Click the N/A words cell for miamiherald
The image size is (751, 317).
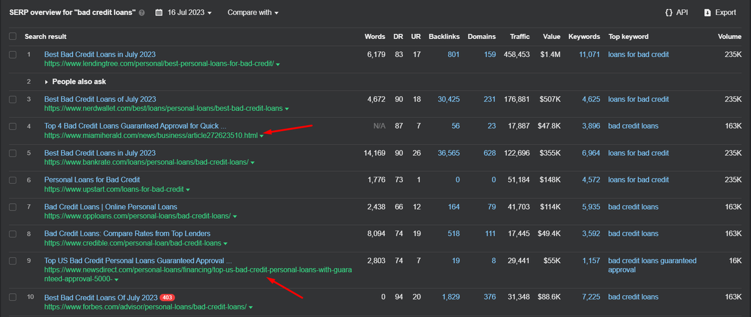pyautogui.click(x=379, y=126)
